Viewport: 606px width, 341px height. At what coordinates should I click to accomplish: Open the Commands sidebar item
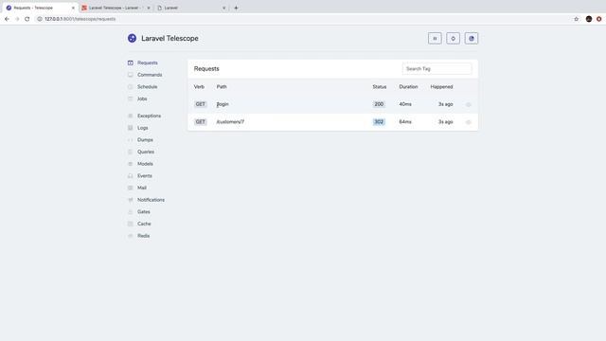point(150,75)
